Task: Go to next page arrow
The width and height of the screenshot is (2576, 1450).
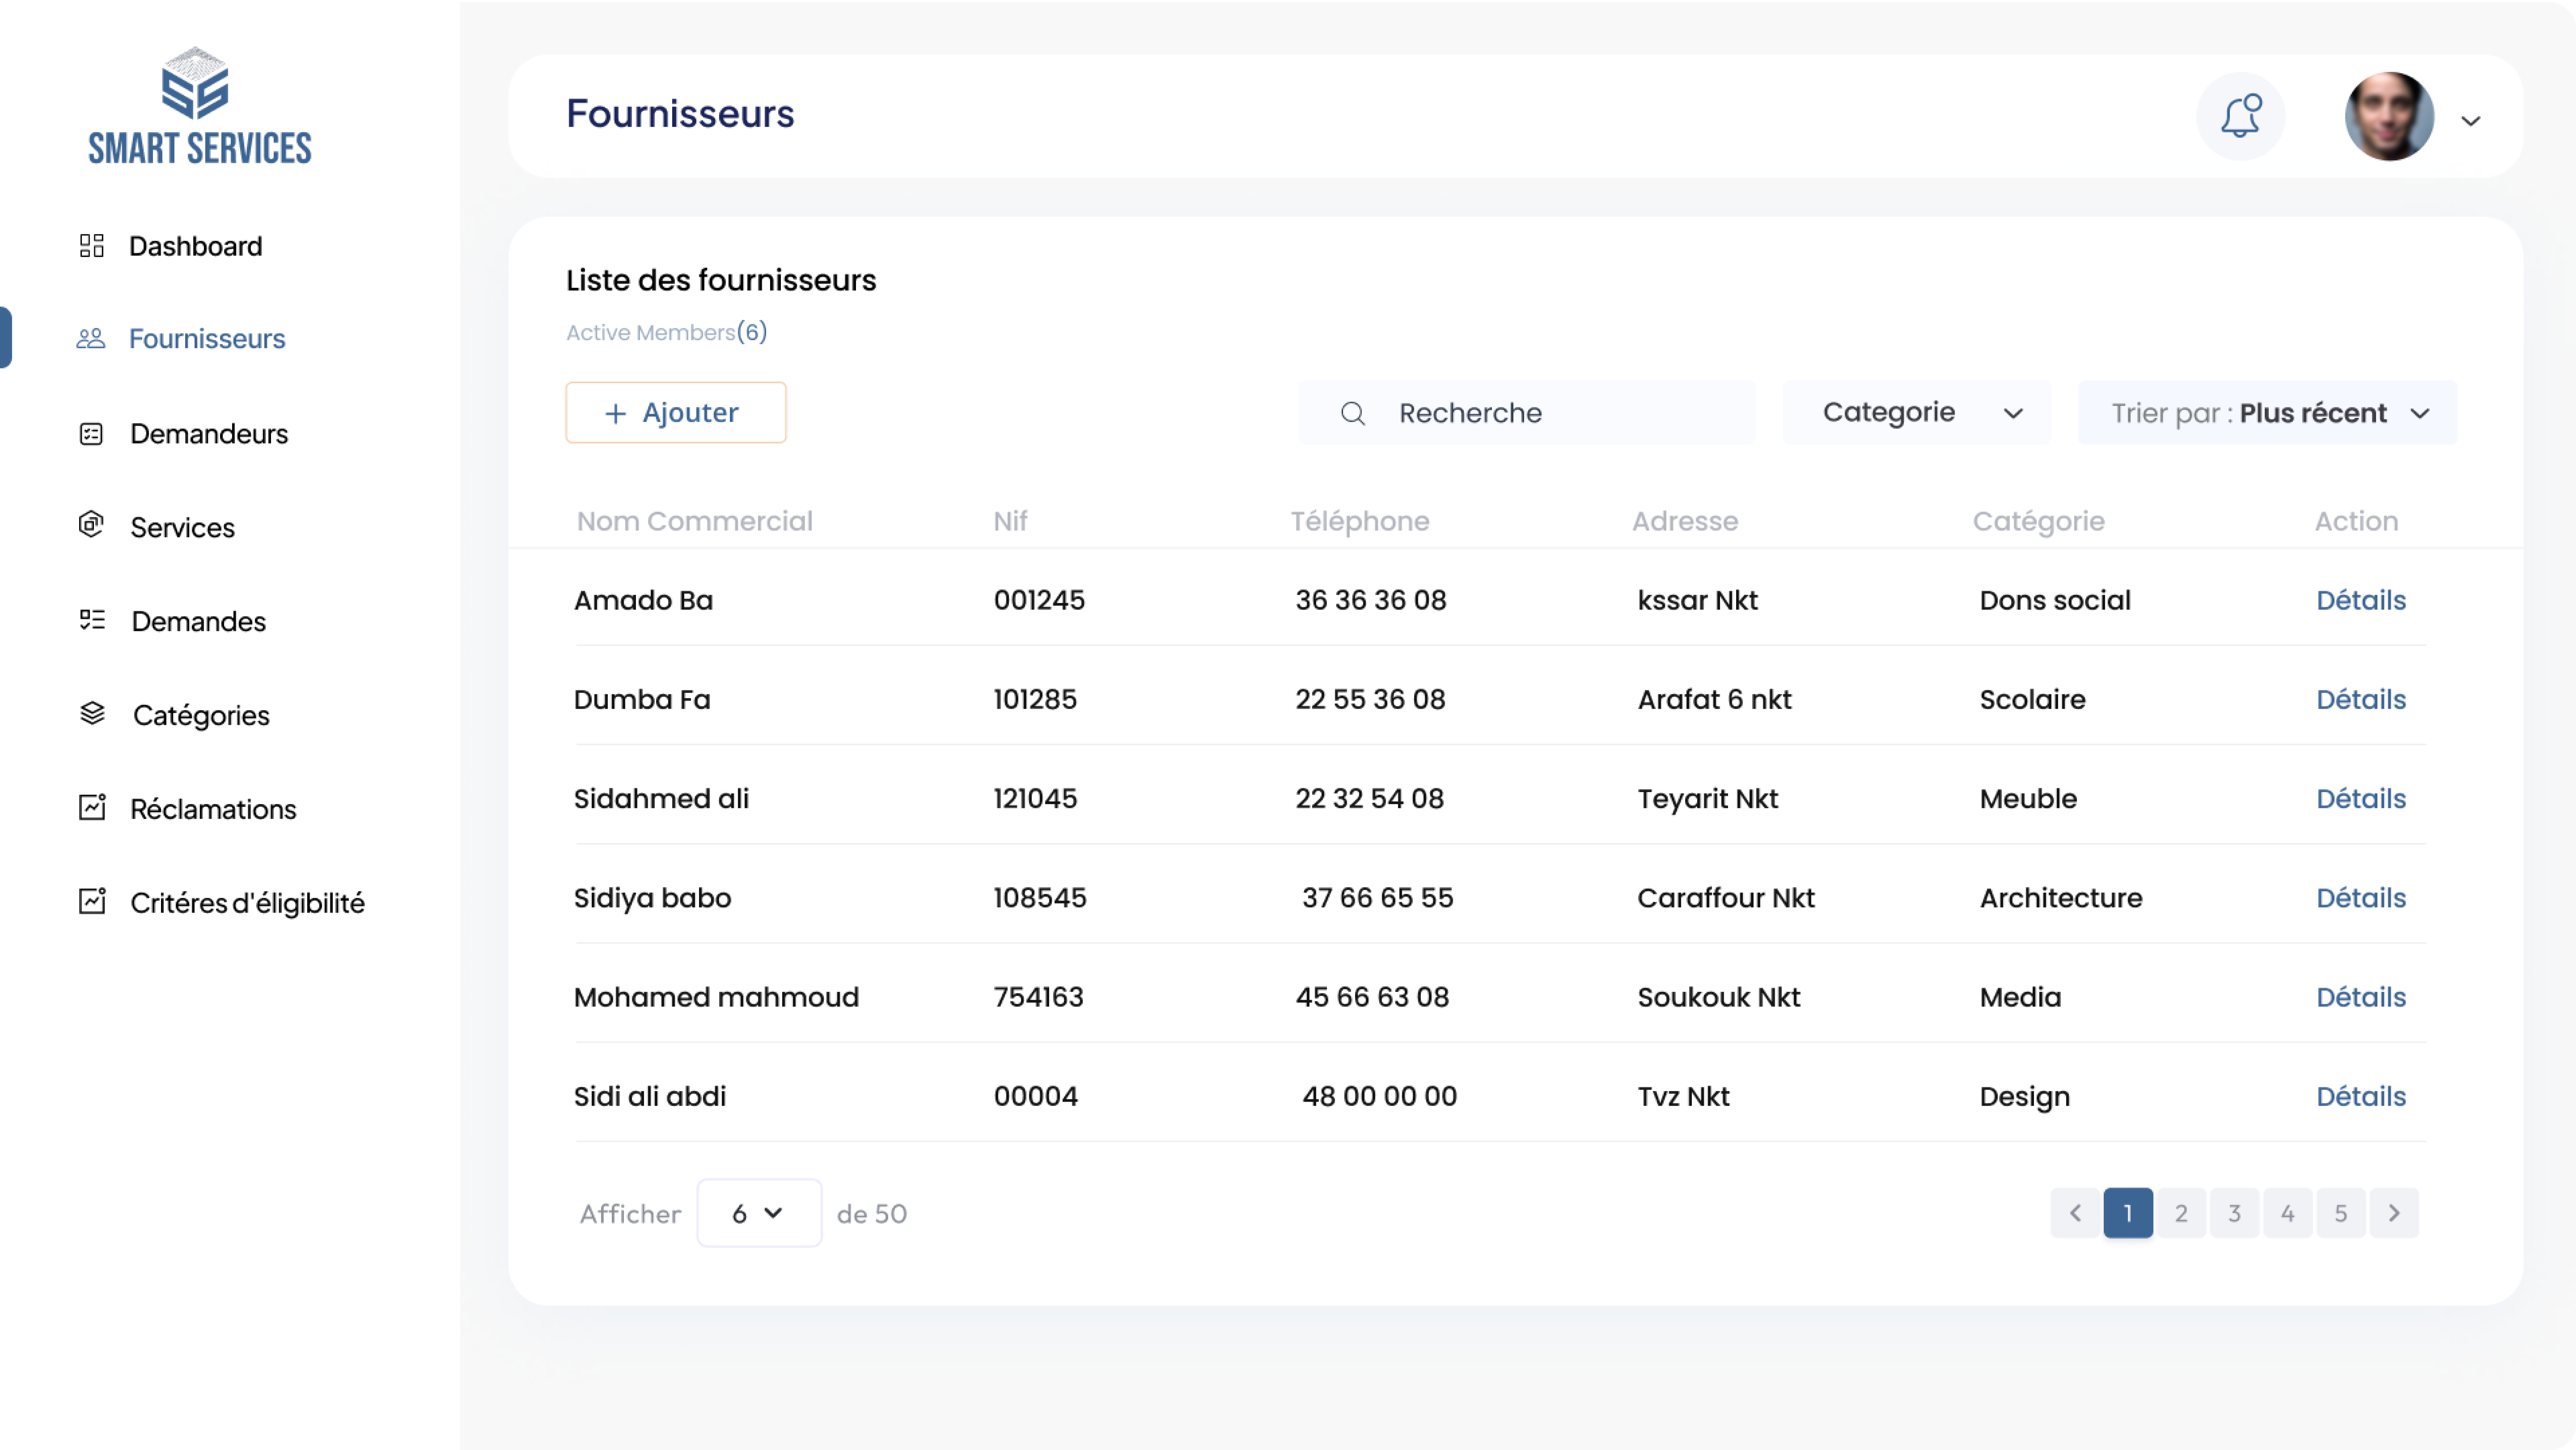Action: pyautogui.click(x=2394, y=1213)
